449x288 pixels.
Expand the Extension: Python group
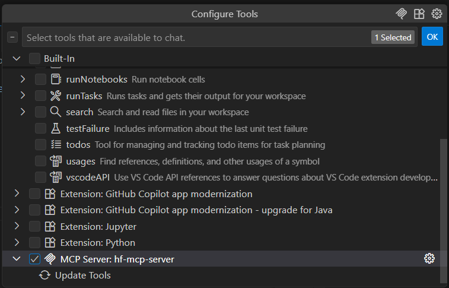click(x=17, y=242)
